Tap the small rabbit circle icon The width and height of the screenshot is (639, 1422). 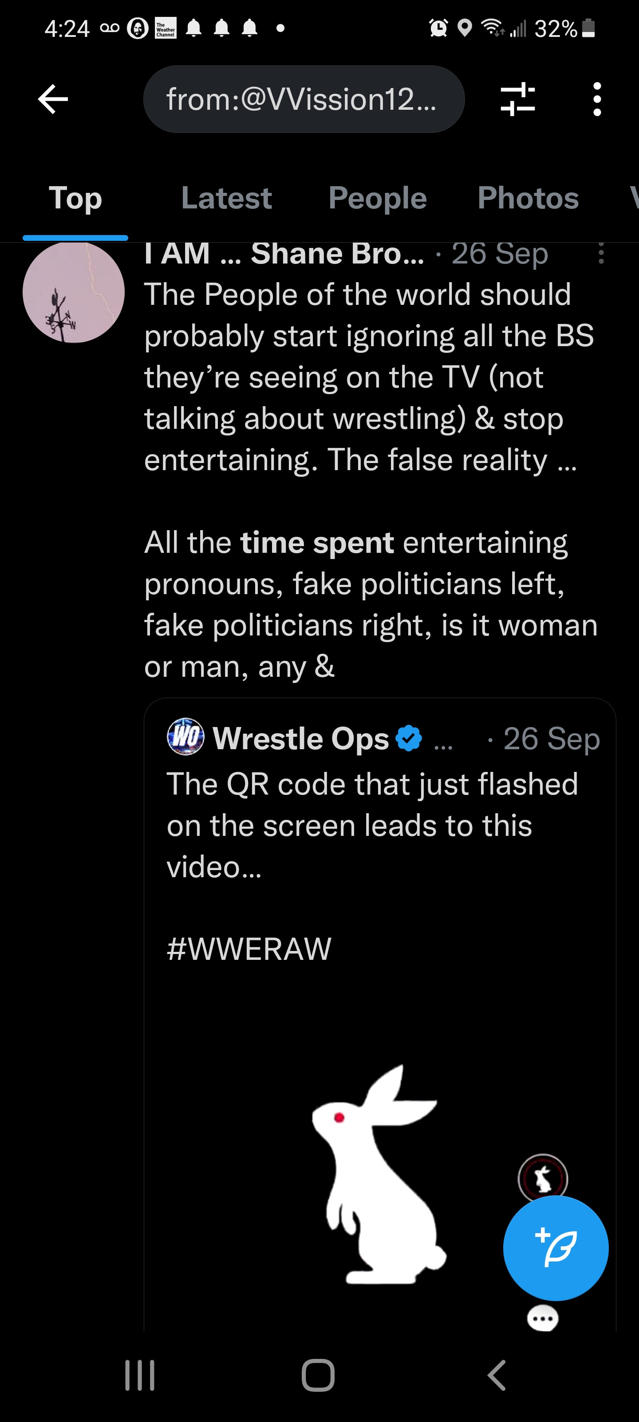point(543,1178)
